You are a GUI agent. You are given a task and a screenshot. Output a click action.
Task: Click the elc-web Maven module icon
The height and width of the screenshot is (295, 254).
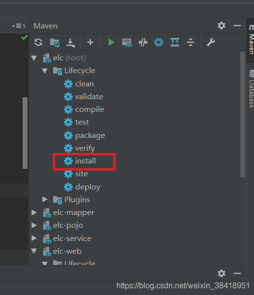(x=47, y=251)
